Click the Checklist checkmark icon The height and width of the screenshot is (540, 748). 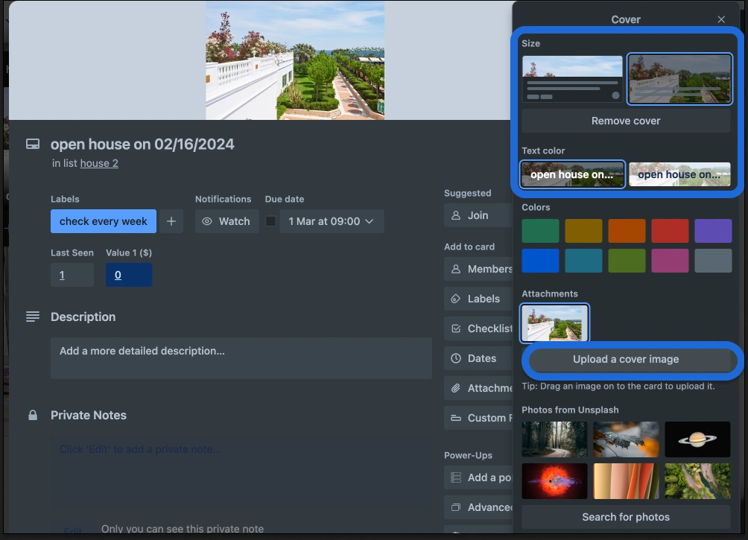click(456, 328)
